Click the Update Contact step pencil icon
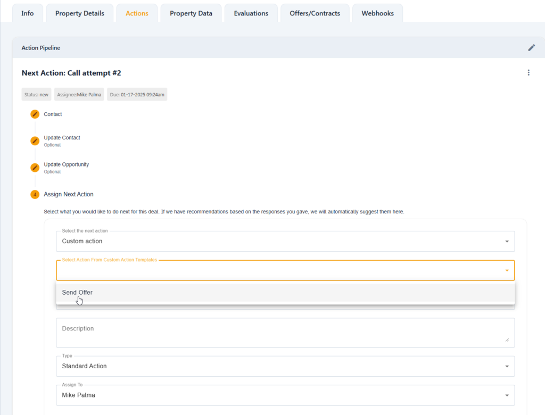 [x=35, y=141]
